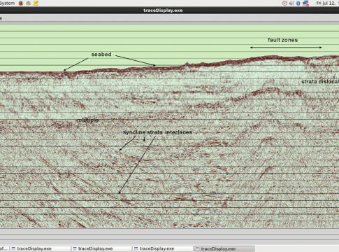Image resolution: width=339 pixels, height=252 pixels.
Task: Launch Firefox from the top panel
Action: (x=21, y=3)
